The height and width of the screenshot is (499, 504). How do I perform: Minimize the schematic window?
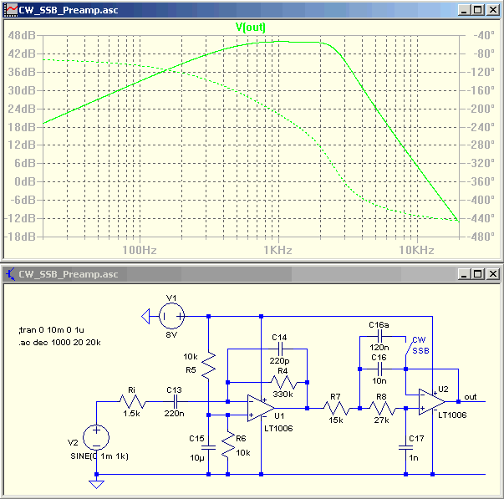click(x=464, y=274)
